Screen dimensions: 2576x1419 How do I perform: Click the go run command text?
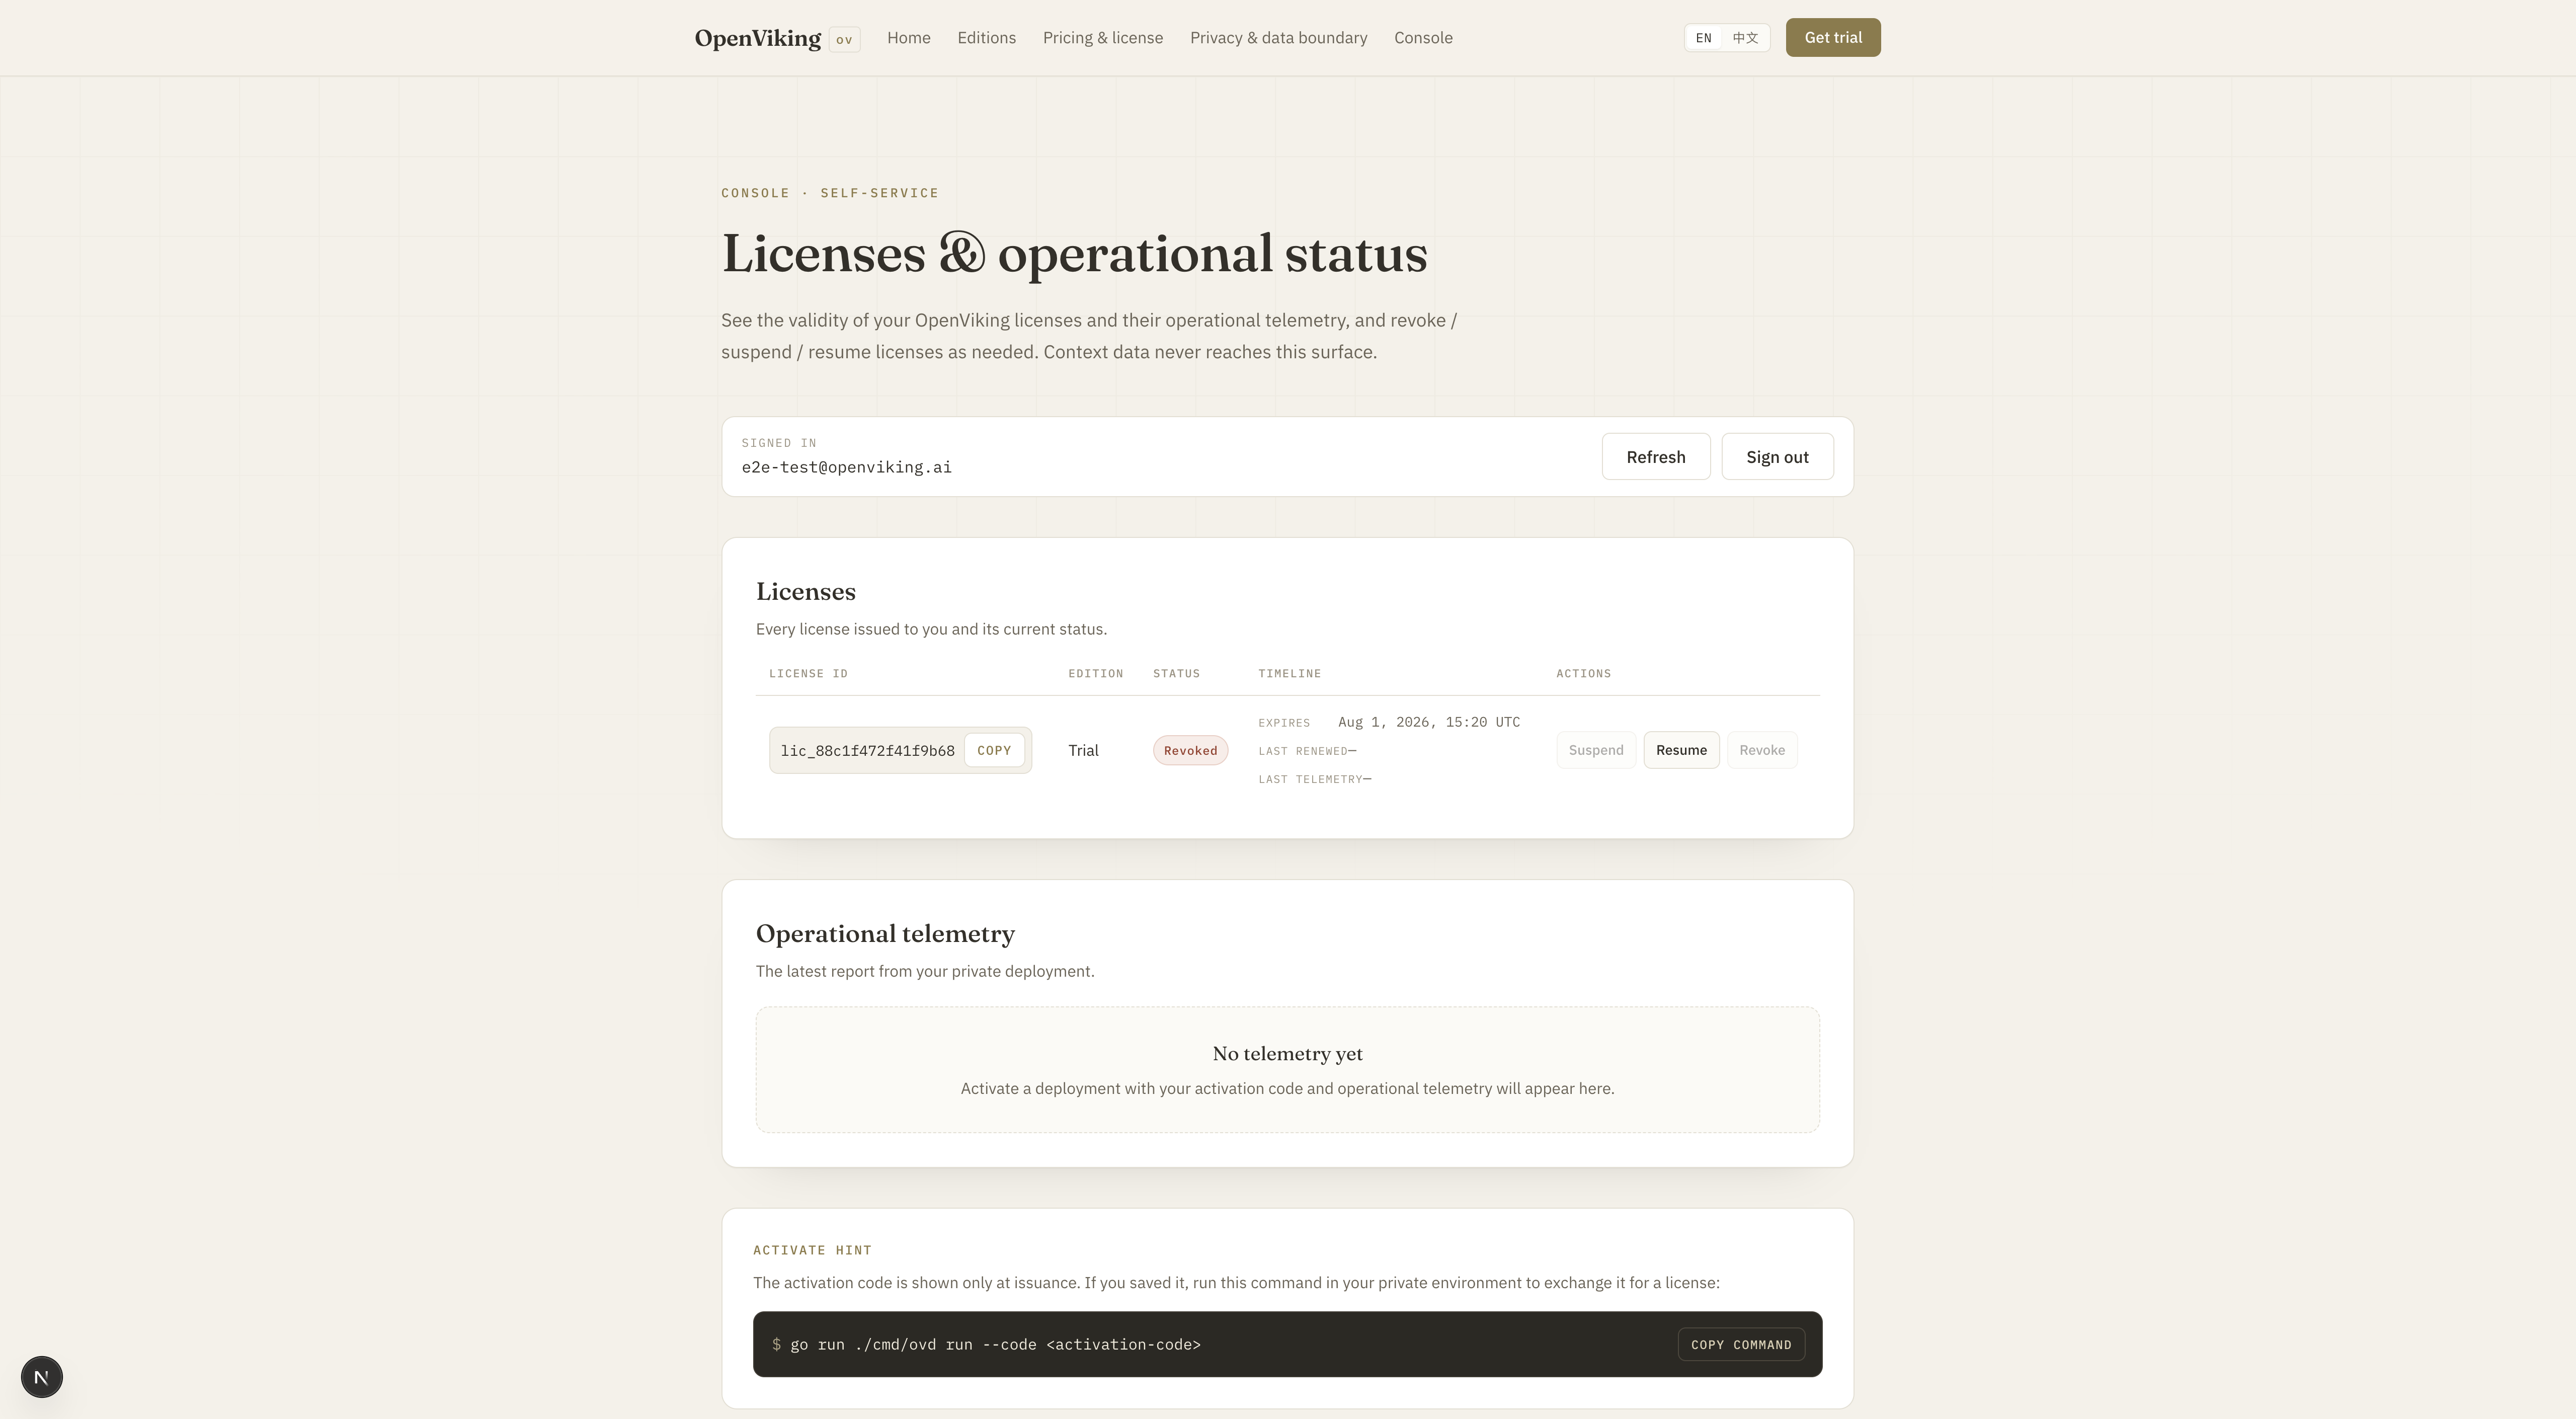(x=995, y=1345)
